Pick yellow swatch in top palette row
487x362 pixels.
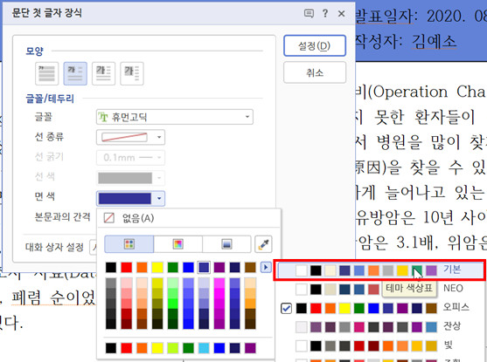tap(157, 268)
